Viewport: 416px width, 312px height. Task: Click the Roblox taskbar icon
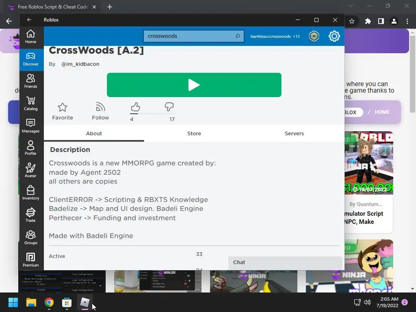pyautogui.click(x=84, y=302)
